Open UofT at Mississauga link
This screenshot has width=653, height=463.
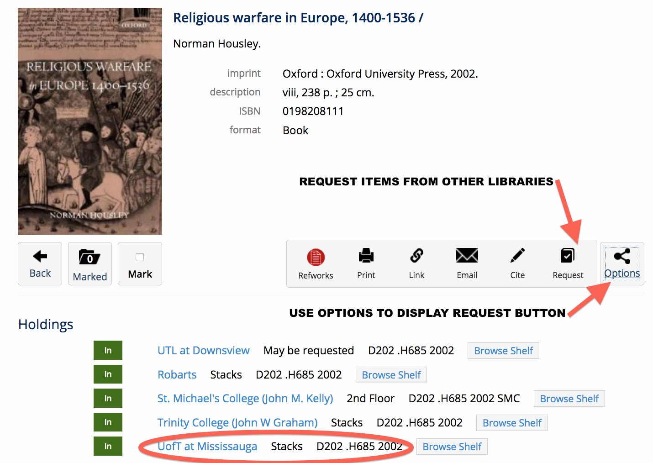pyautogui.click(x=207, y=447)
